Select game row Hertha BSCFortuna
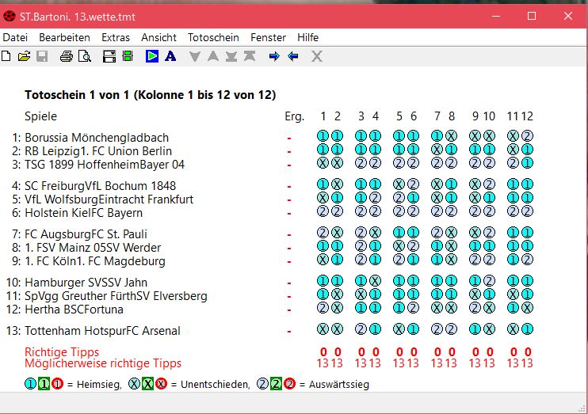Viewport: 588px width, 414px height. (x=74, y=310)
